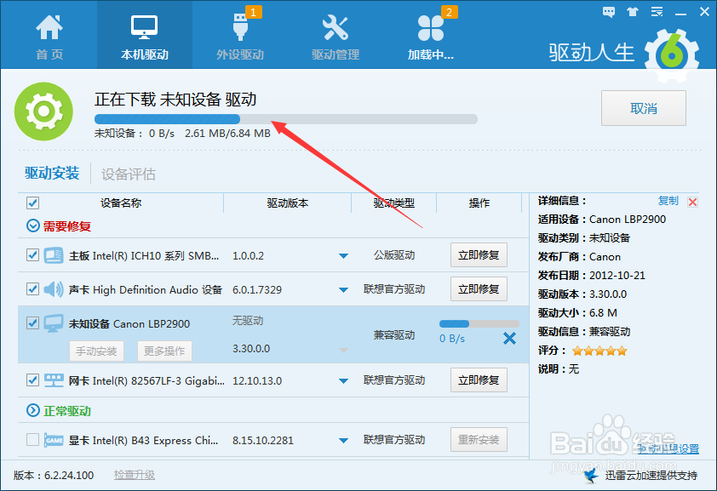Click the 手动安装 button
The image size is (717, 491).
click(96, 351)
